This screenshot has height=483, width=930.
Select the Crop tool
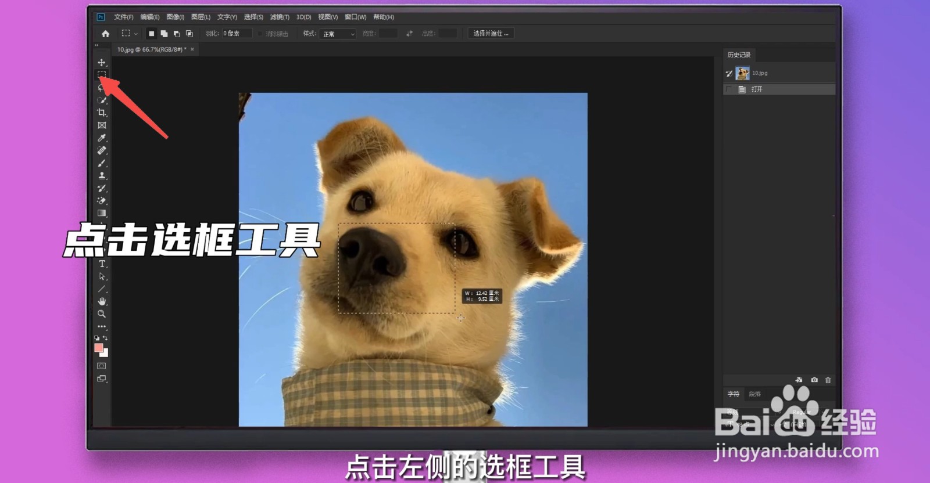click(102, 113)
